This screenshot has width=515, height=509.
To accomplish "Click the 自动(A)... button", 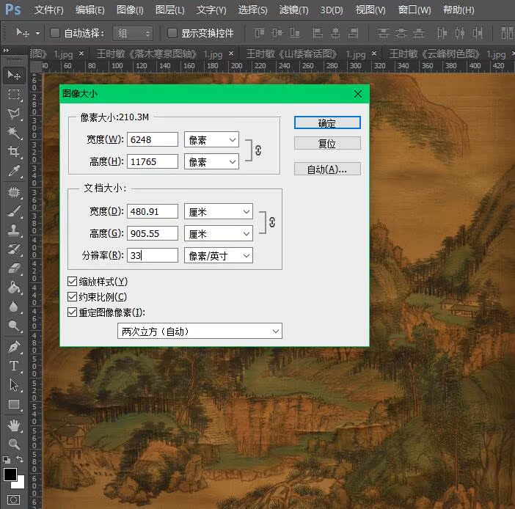I will click(x=327, y=169).
